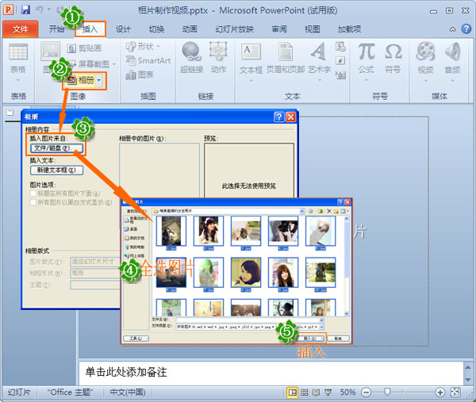Switch to the 开始 tab
476x402 pixels.
pos(57,29)
